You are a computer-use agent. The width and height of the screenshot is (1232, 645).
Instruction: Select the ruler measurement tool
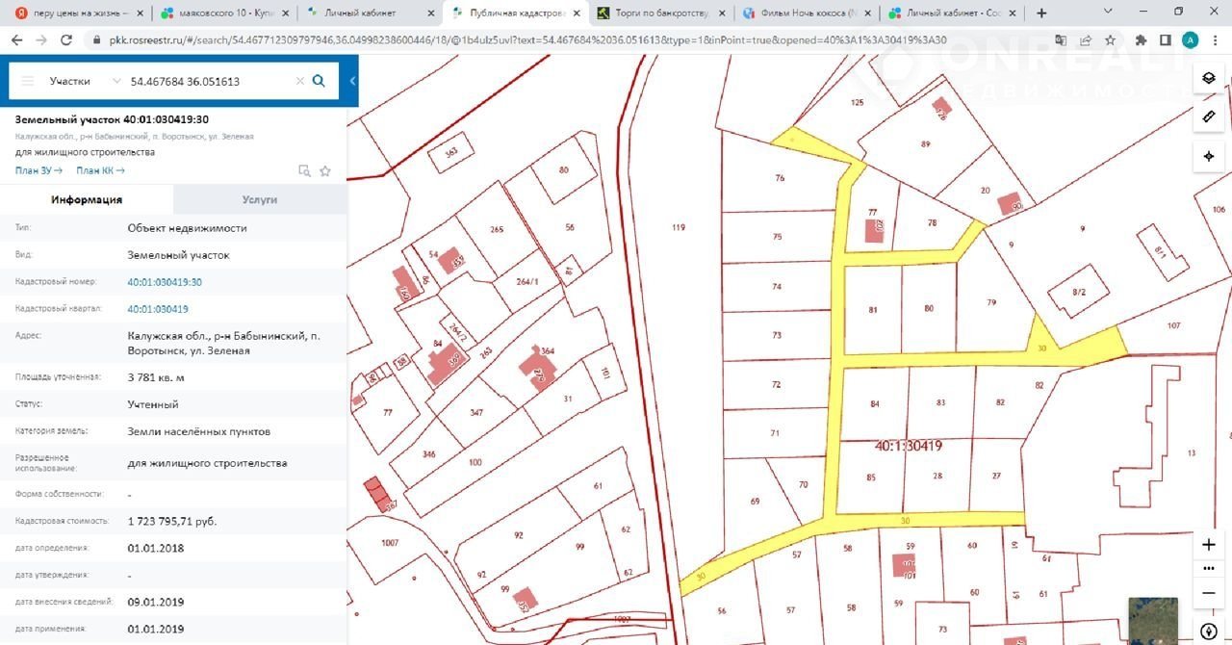[1209, 116]
